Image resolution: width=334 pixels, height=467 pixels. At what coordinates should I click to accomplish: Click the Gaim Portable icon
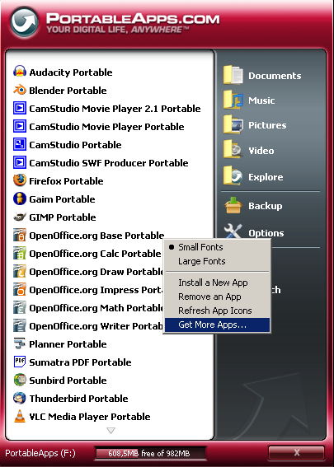(x=20, y=198)
